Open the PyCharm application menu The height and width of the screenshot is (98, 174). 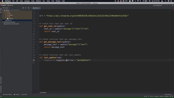8,1
